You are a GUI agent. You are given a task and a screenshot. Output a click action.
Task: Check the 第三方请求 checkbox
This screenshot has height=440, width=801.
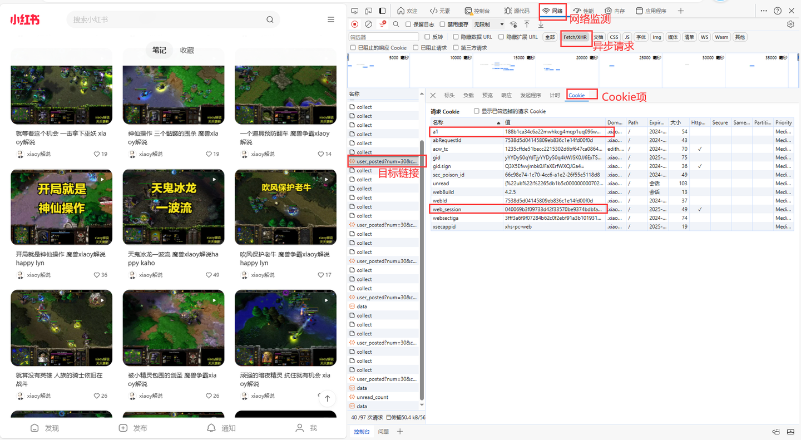(x=455, y=48)
